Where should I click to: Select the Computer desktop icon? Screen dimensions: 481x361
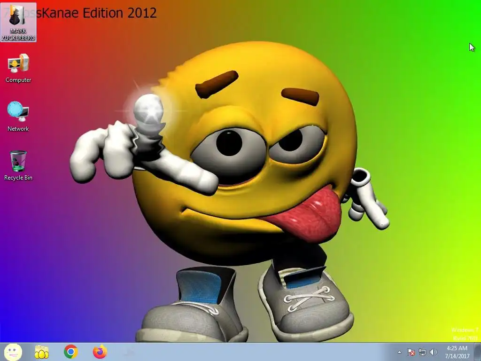[x=18, y=68]
